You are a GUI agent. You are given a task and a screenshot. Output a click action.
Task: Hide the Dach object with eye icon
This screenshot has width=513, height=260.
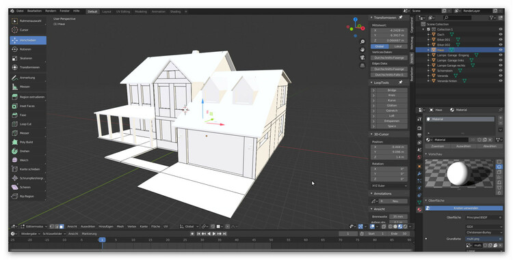500,34
